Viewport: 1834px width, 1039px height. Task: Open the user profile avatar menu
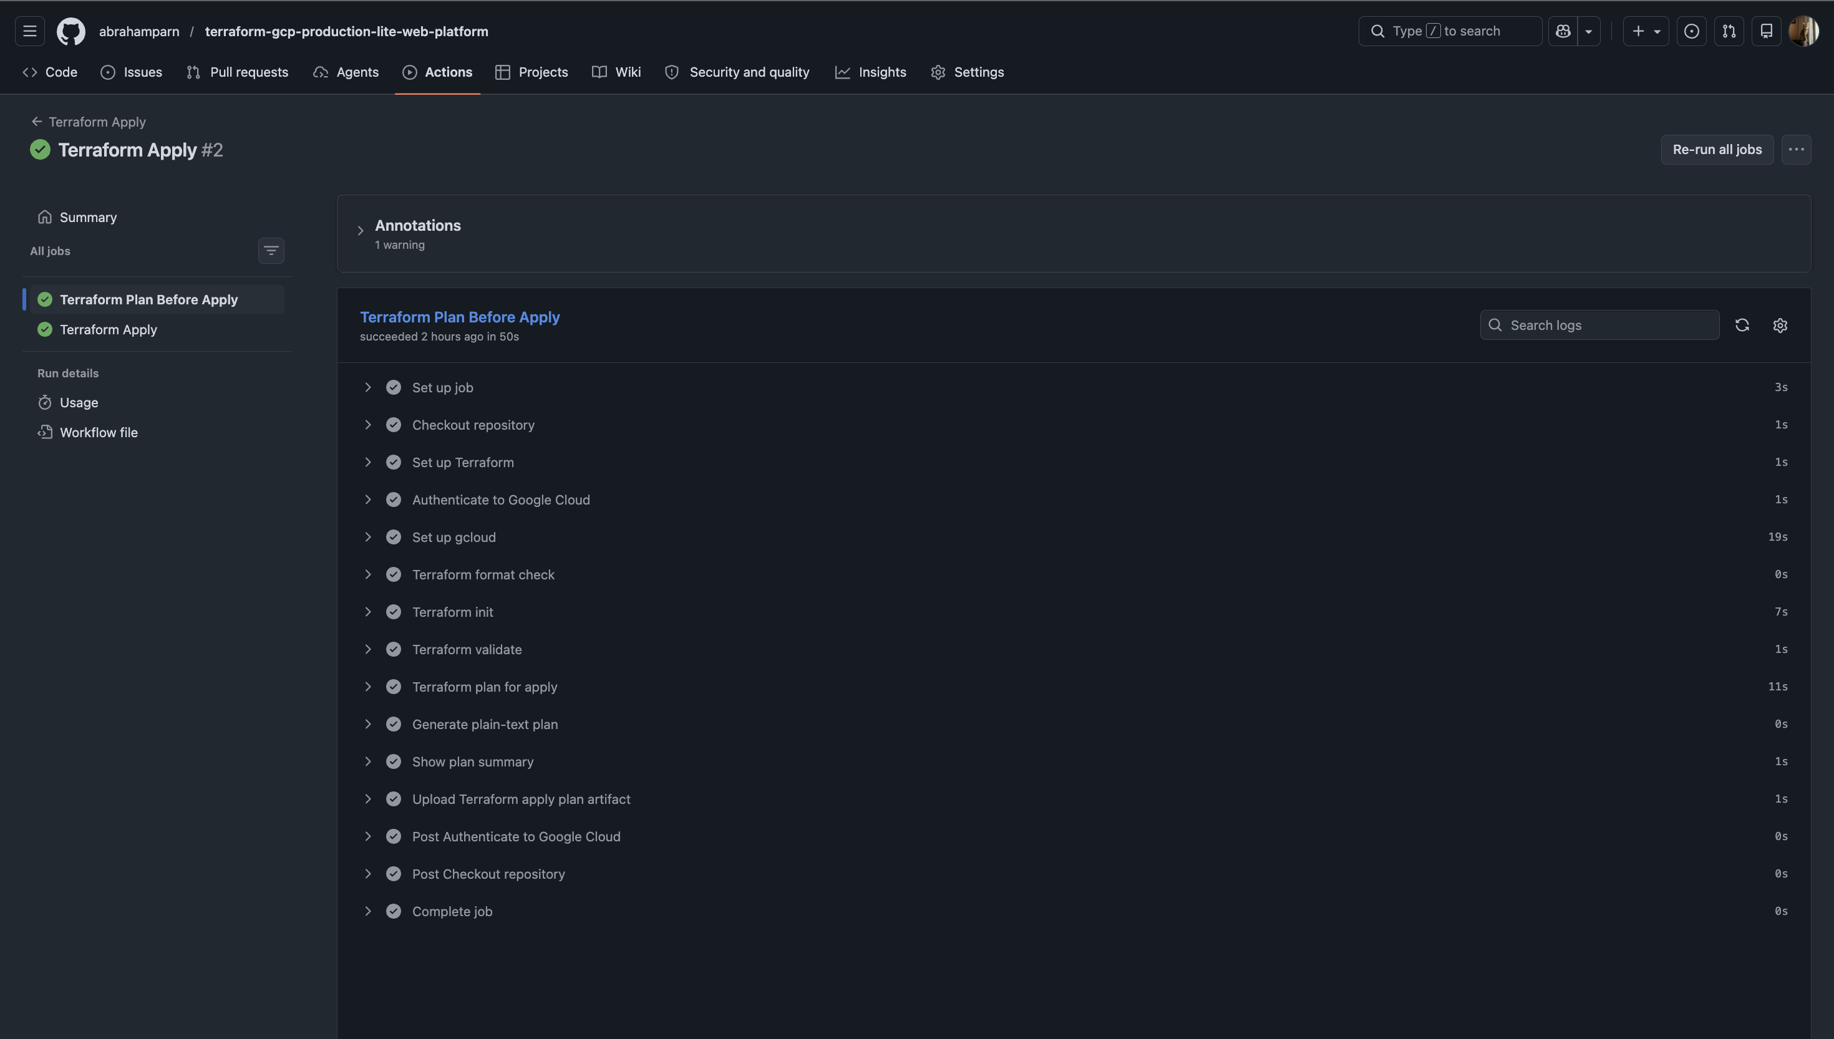pyautogui.click(x=1804, y=31)
